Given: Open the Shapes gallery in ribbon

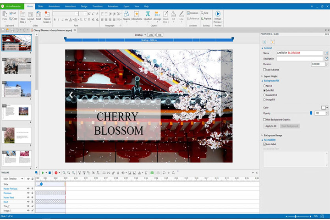Looking at the screenshot, I should [x=126, y=14].
